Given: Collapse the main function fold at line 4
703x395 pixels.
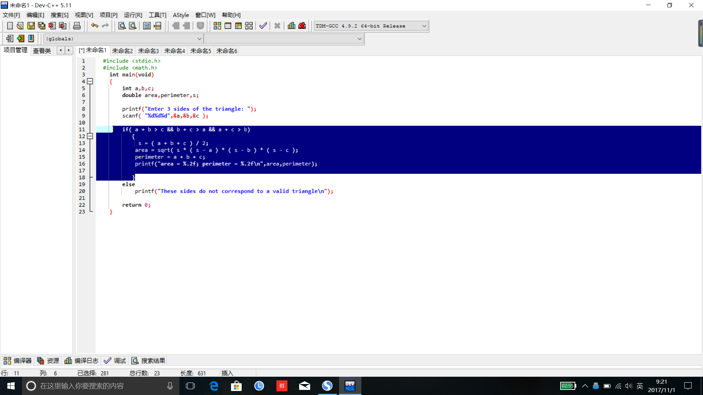Looking at the screenshot, I should click(90, 82).
